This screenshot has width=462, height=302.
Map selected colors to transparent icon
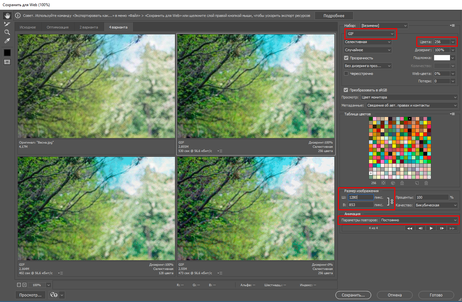tap(384, 183)
